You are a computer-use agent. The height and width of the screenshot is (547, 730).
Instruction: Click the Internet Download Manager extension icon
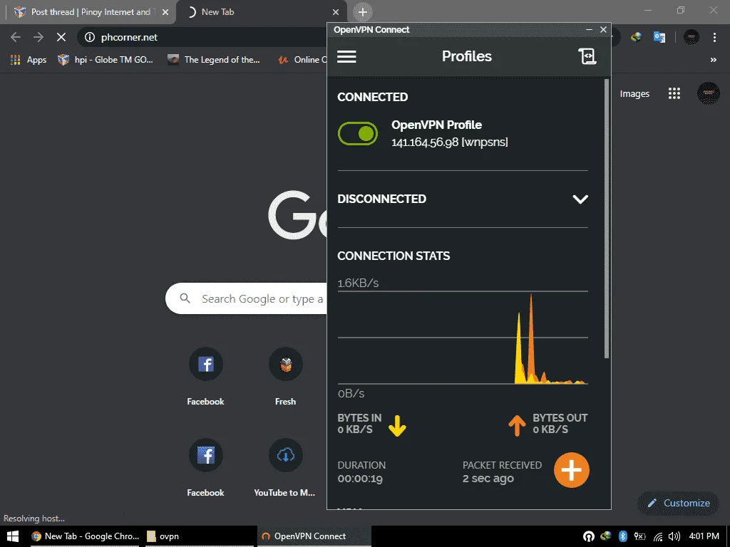(636, 37)
